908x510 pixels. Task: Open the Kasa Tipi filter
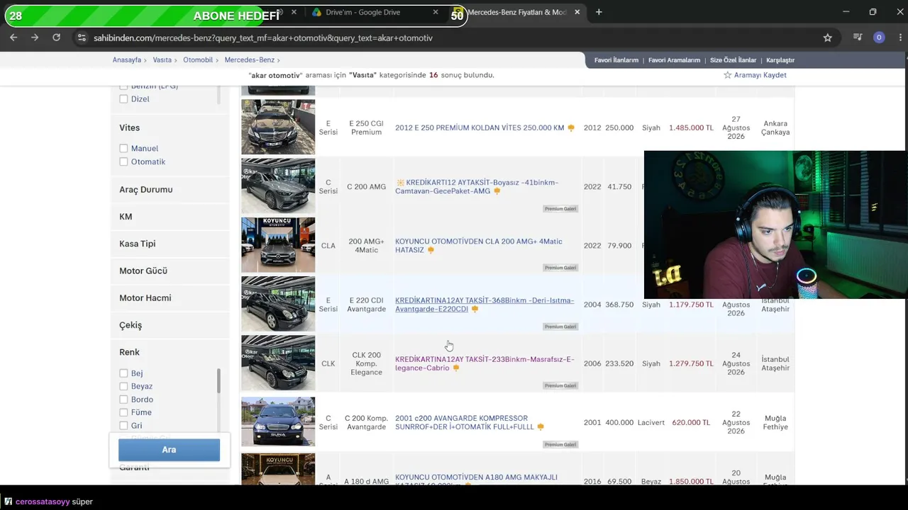137,244
